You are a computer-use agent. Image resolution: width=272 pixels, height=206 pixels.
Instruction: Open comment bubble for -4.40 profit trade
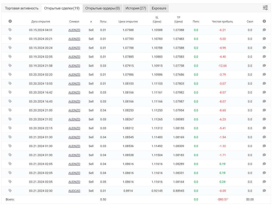tap(264, 56)
